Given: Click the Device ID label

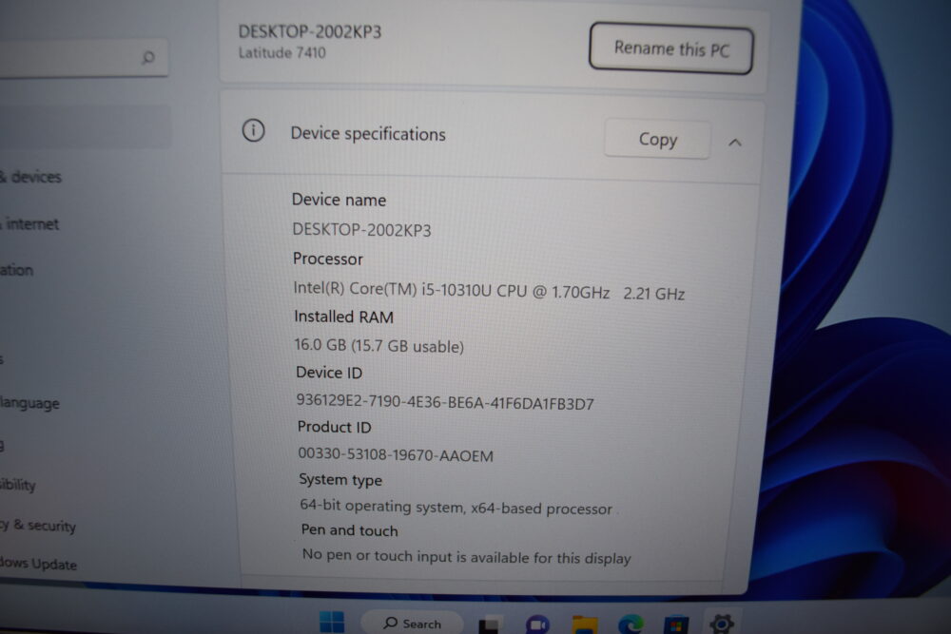Looking at the screenshot, I should [329, 373].
